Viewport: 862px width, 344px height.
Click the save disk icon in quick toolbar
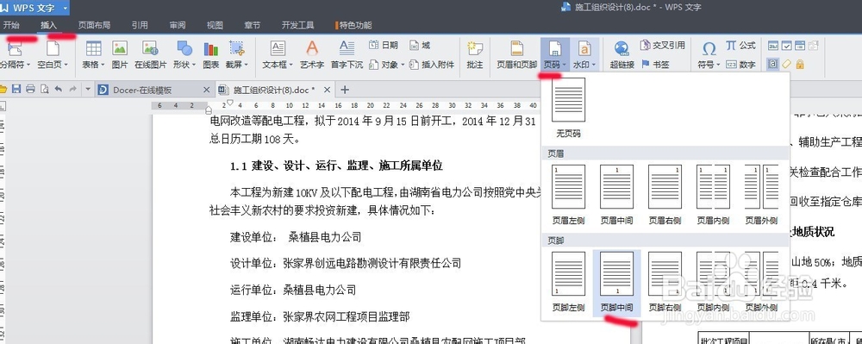16,89
